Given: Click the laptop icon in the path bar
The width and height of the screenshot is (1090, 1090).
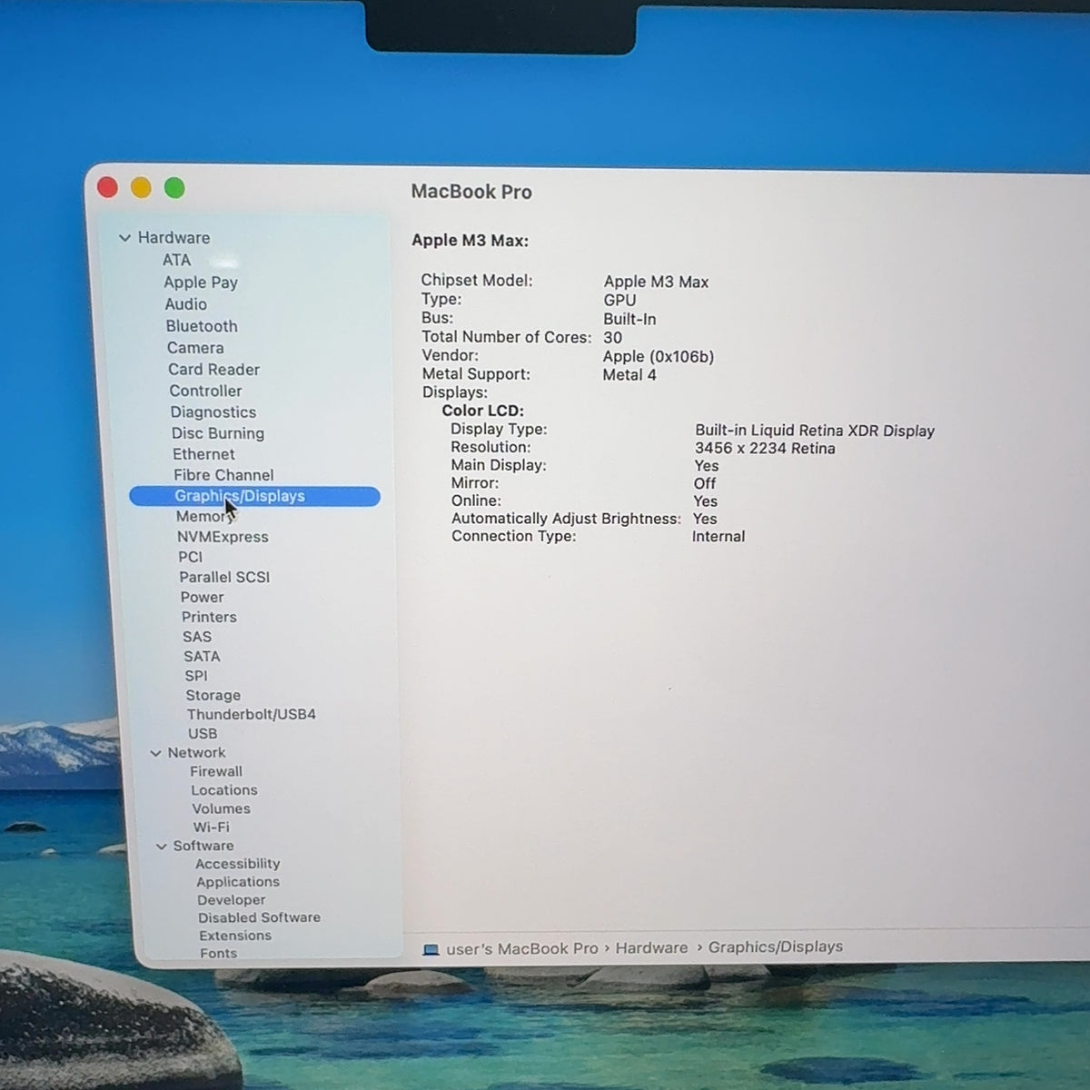Looking at the screenshot, I should coord(431,950).
